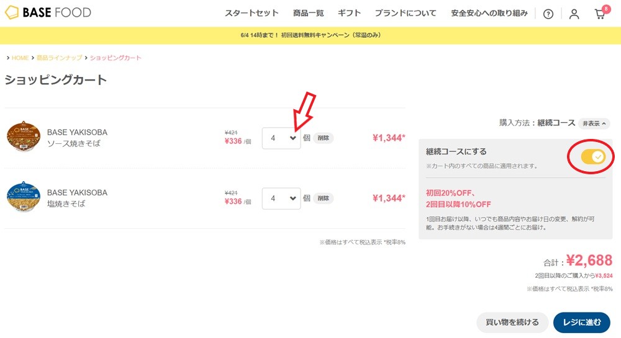Click ¥3,524 next purchase price text

(x=604, y=275)
